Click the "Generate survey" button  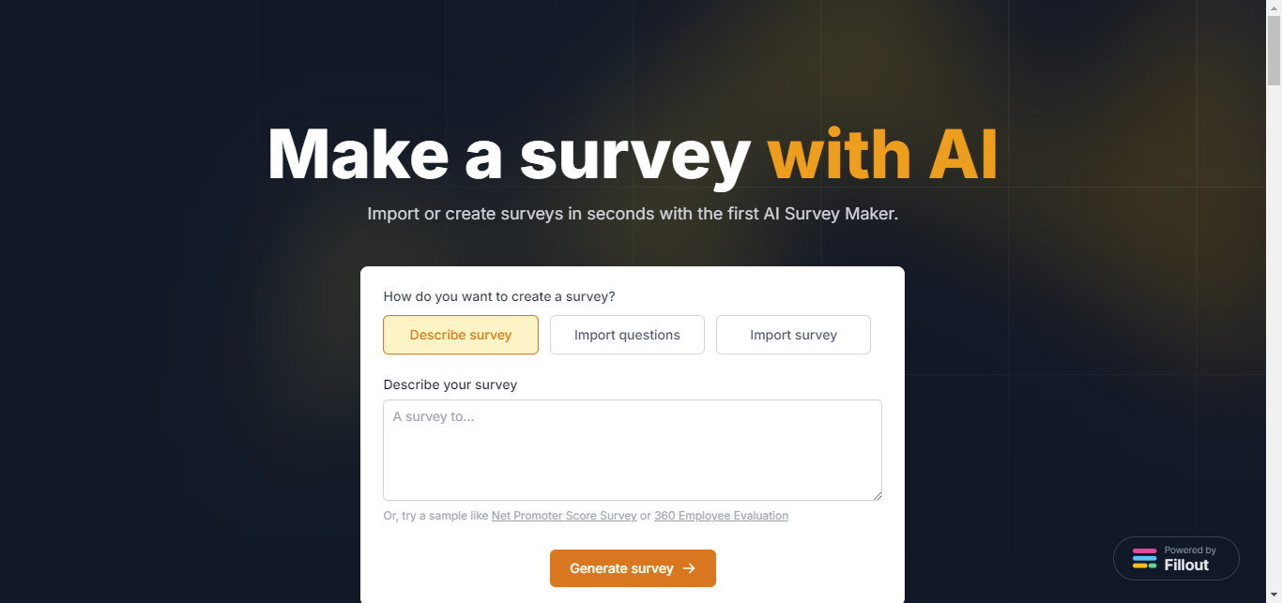(x=633, y=568)
